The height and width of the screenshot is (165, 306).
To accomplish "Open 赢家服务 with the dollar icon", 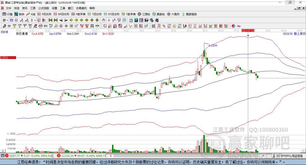I will coord(189,14).
